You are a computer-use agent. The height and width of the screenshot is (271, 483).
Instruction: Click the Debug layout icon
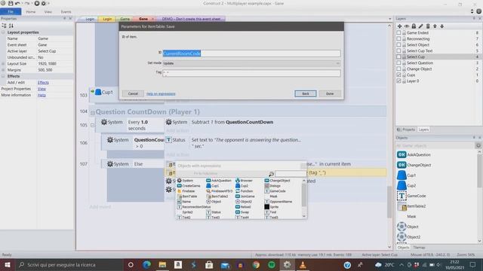tap(44, 3)
